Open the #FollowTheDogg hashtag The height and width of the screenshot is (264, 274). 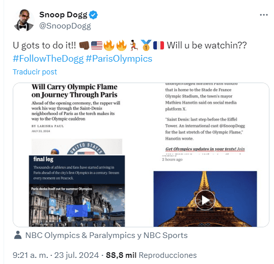point(48,59)
